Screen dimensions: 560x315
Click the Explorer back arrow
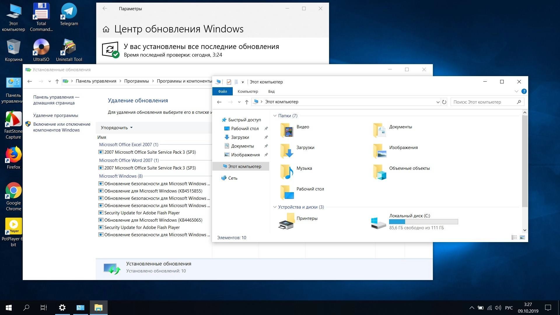(219, 102)
